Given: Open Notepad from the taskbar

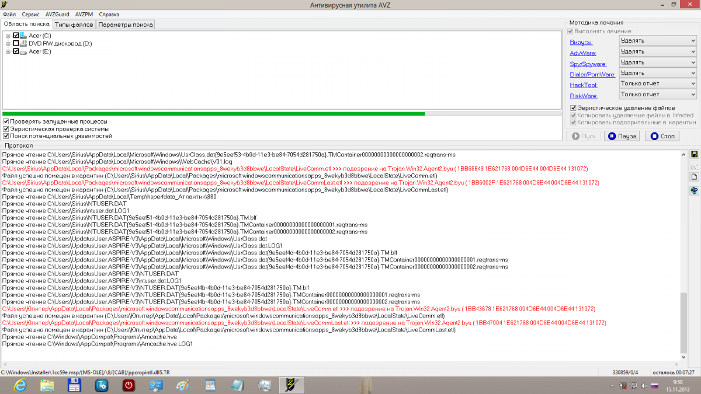Looking at the screenshot, I should (x=237, y=385).
